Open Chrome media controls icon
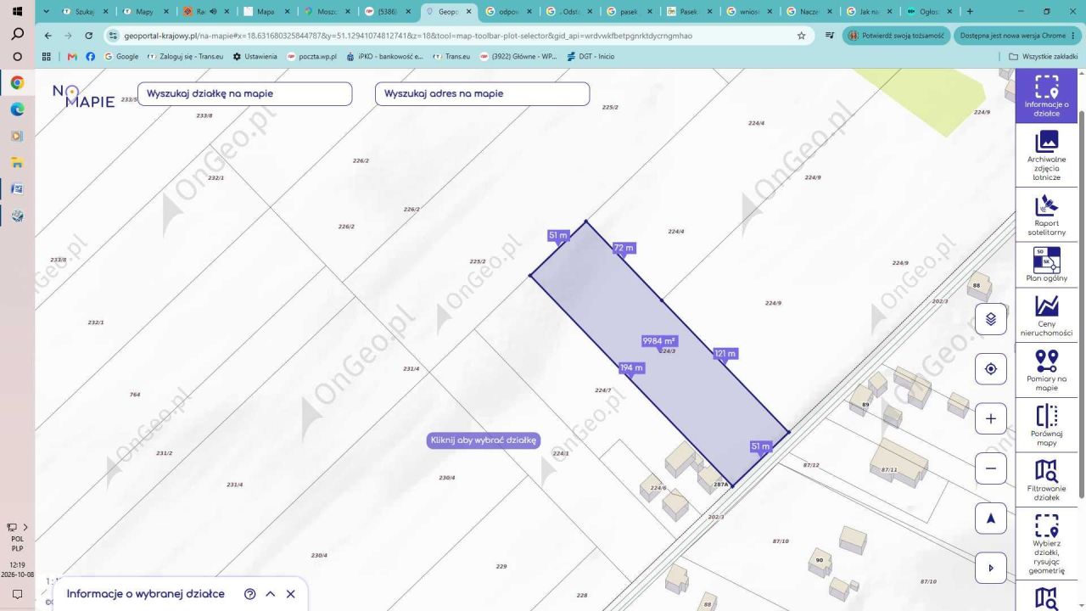The height and width of the screenshot is (611, 1086). tap(829, 36)
